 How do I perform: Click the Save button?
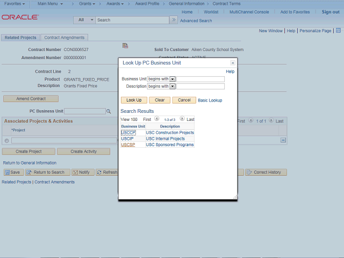pyautogui.click(x=13, y=172)
